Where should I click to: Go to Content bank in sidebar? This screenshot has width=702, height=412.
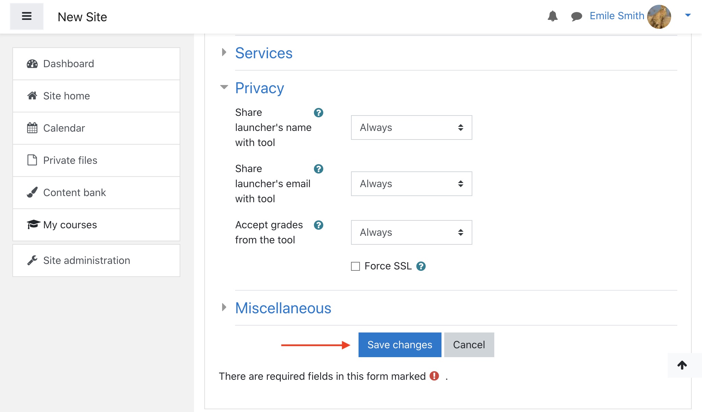[x=74, y=193]
